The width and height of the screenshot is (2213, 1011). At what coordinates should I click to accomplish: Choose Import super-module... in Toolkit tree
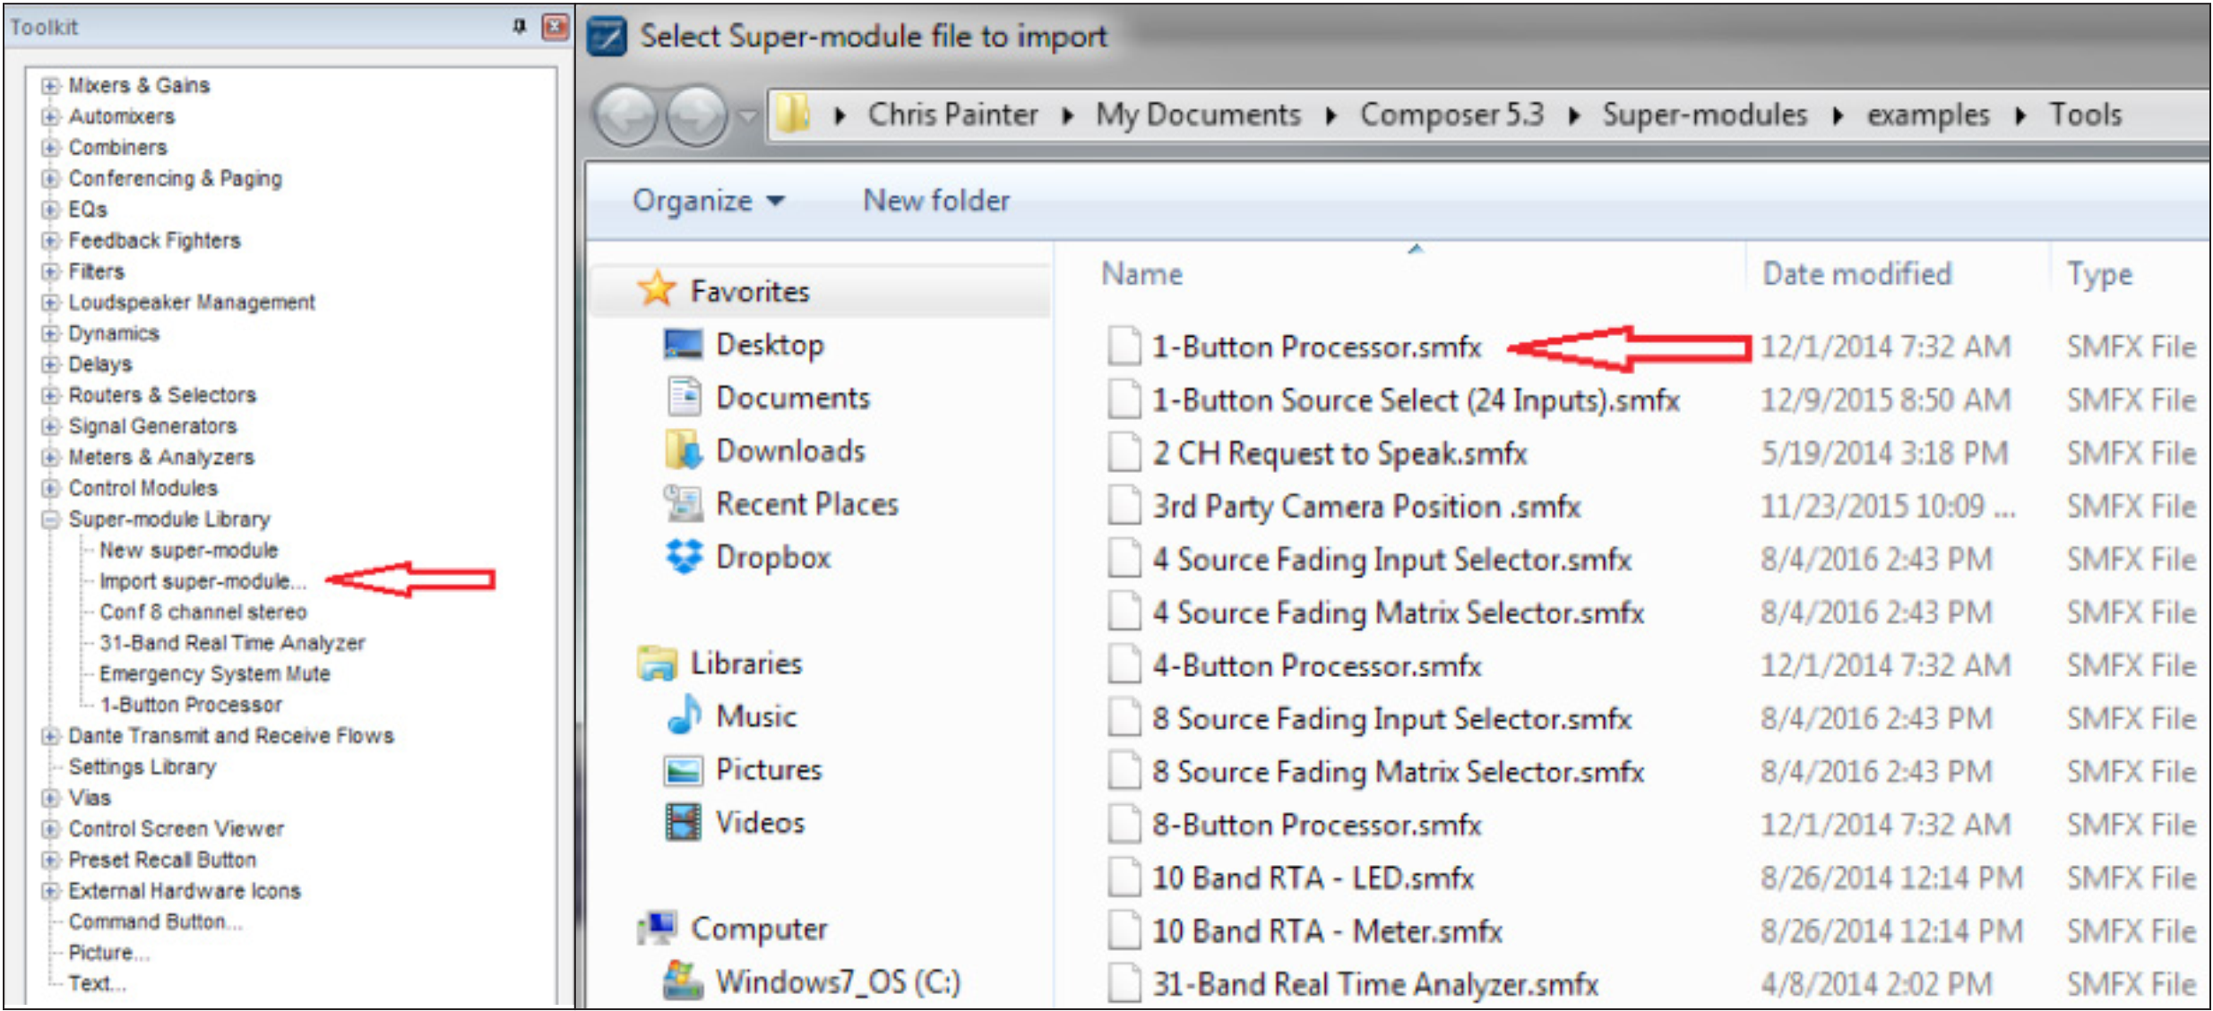pos(202,581)
